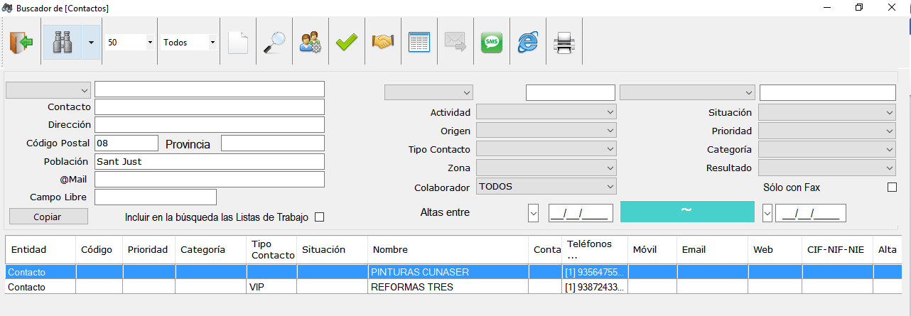Open the table grid icon
This screenshot has height=316, width=911.
point(419,43)
